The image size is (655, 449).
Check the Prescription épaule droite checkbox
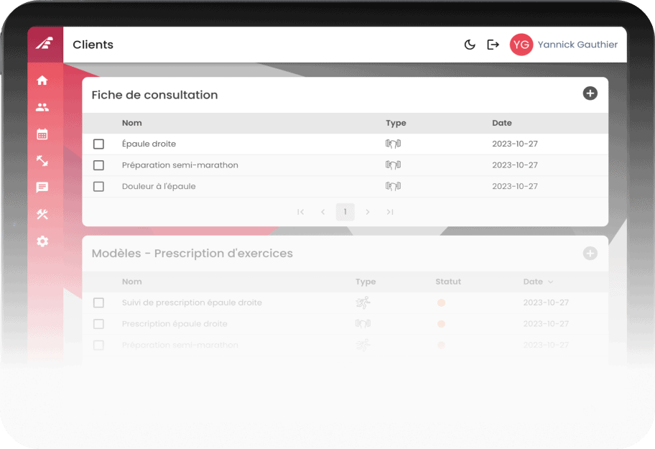[x=98, y=324]
